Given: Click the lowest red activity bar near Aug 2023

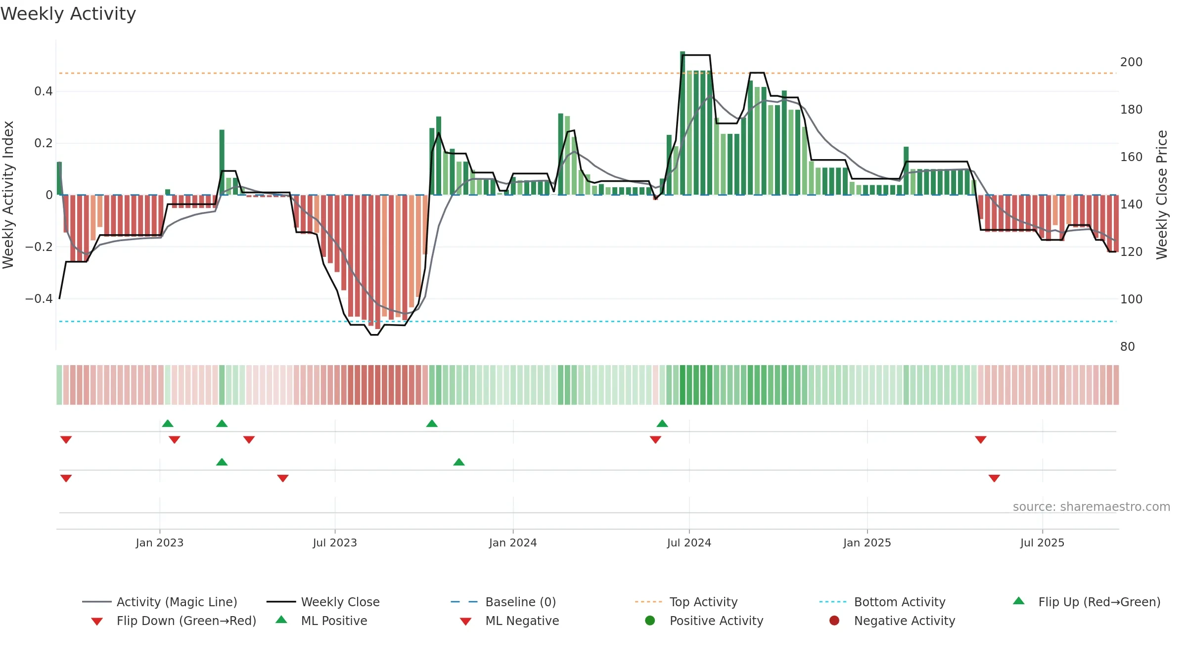Looking at the screenshot, I should (x=378, y=262).
